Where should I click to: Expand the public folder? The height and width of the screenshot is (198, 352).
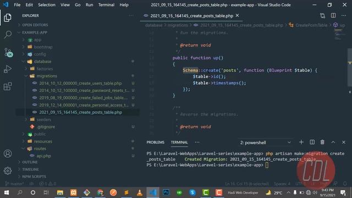(x=40, y=134)
